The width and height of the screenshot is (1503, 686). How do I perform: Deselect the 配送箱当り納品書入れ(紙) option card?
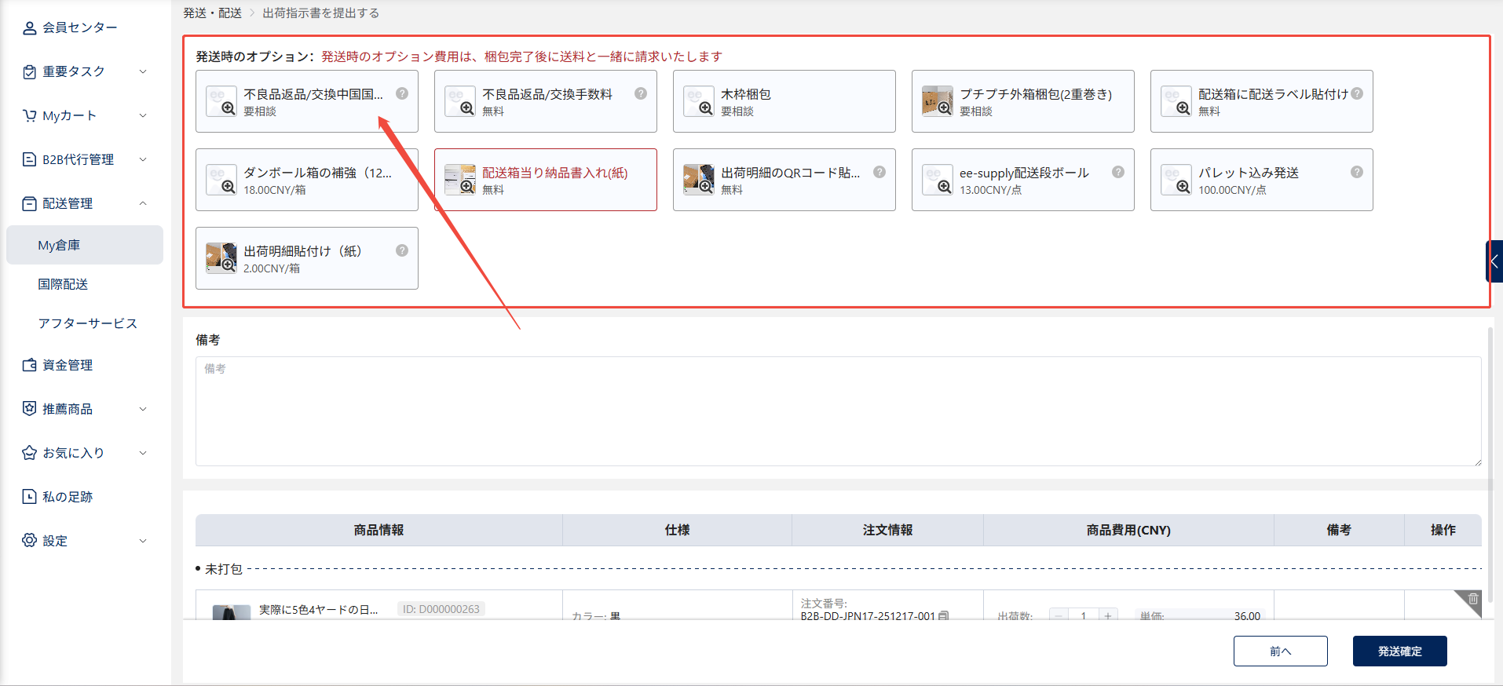coord(546,180)
